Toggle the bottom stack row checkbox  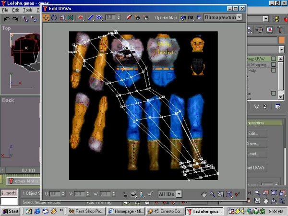274,93
